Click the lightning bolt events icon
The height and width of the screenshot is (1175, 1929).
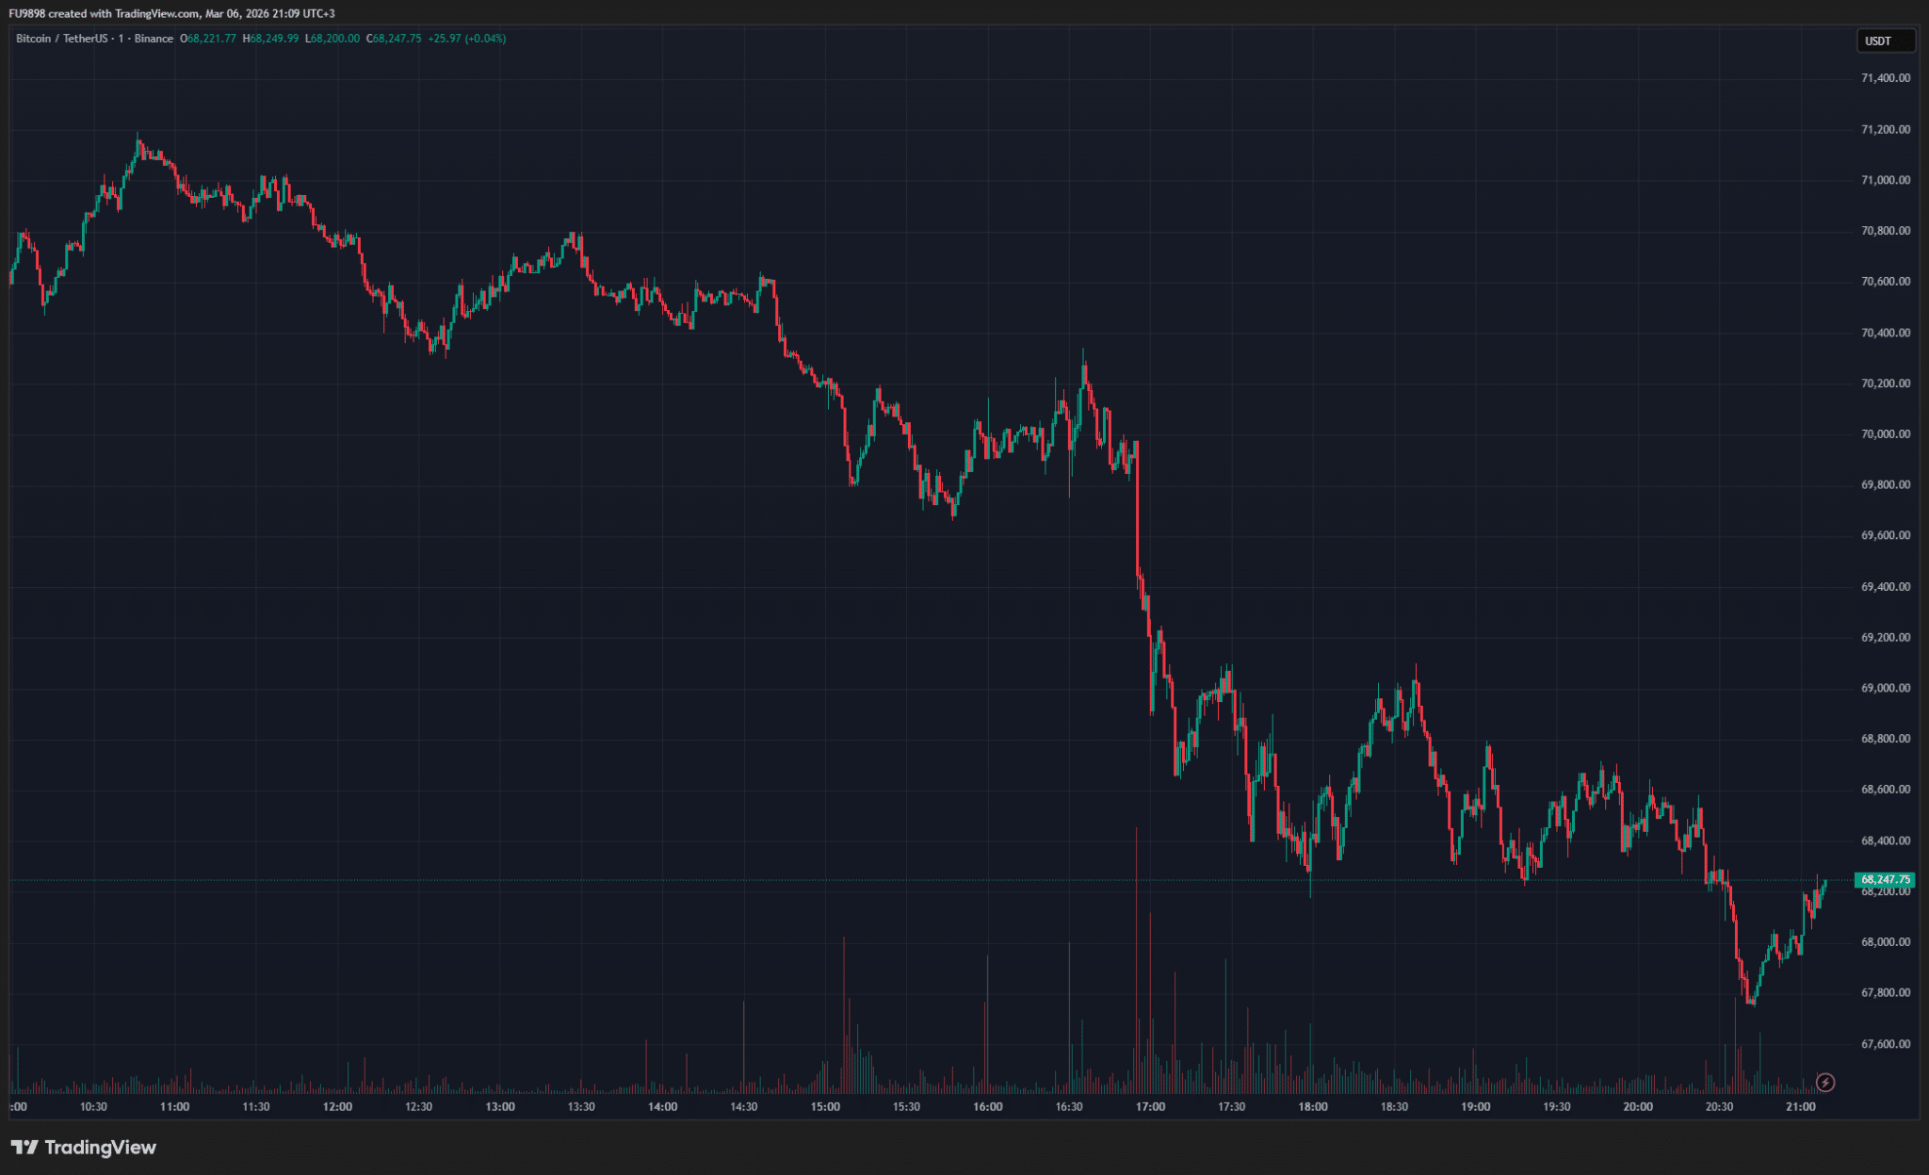(1824, 1083)
